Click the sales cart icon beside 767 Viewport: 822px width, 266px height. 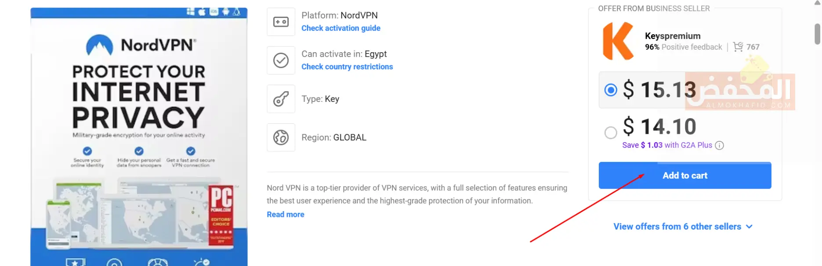pyautogui.click(x=738, y=47)
